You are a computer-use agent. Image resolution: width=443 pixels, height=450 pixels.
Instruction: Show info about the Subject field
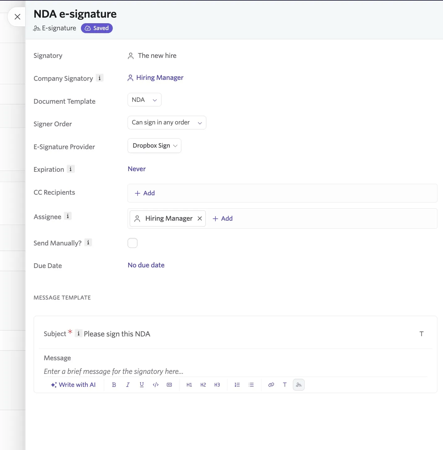78,333
